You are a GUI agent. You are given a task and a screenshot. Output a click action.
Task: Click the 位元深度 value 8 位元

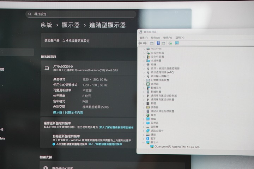pos(87,96)
